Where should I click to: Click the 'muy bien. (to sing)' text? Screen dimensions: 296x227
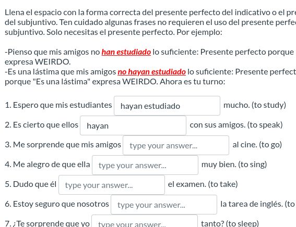pos(234,165)
